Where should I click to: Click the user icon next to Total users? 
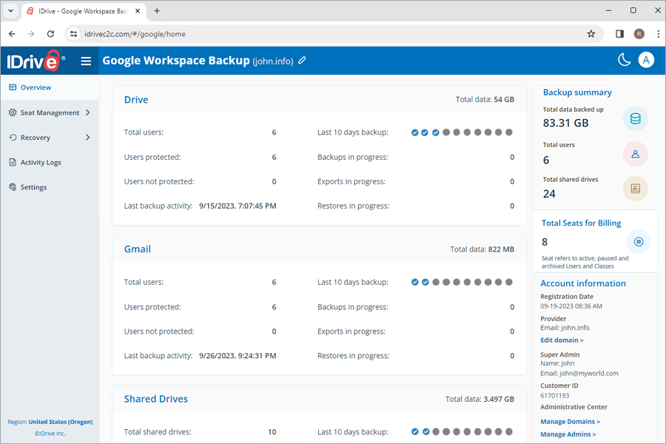636,154
